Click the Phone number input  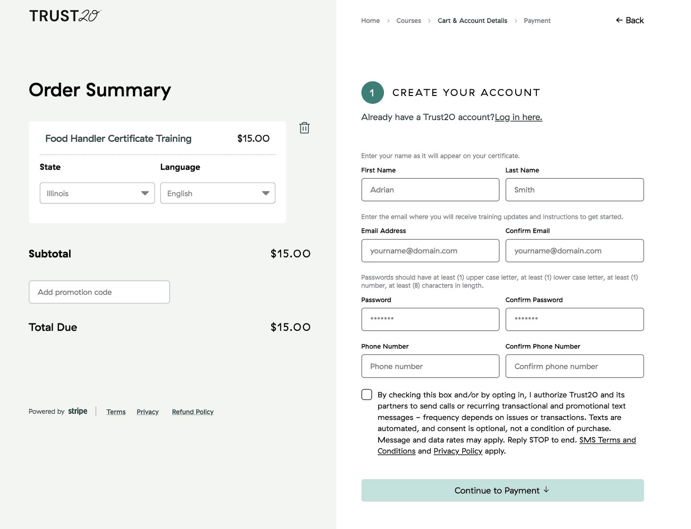[430, 366]
